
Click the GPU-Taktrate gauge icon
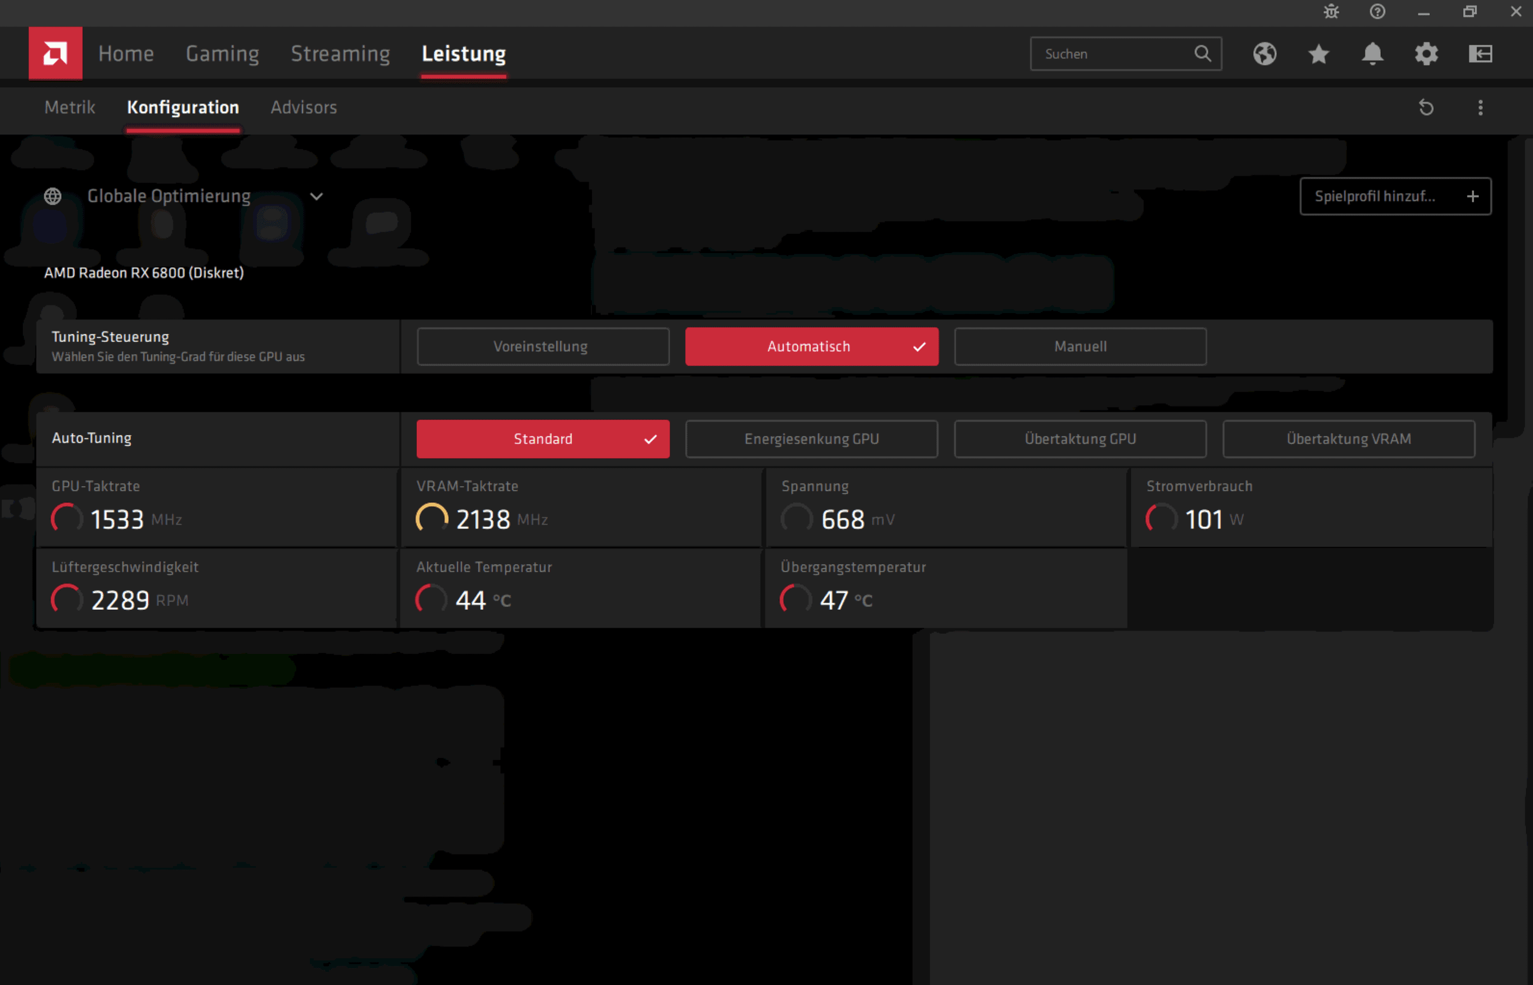pyautogui.click(x=67, y=519)
